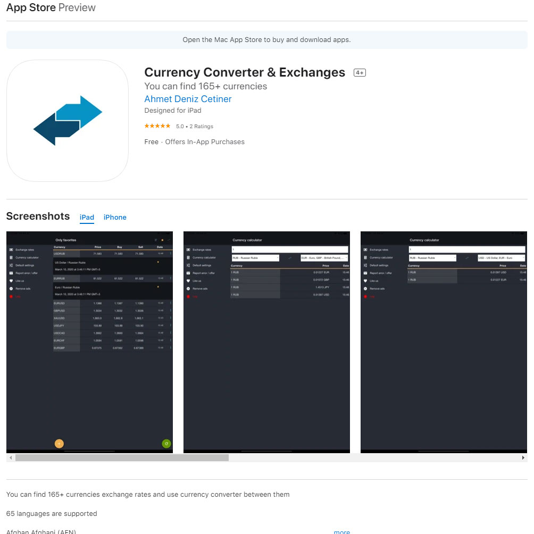Click the 'Afghan Afghani (AFN)' line

(41, 531)
